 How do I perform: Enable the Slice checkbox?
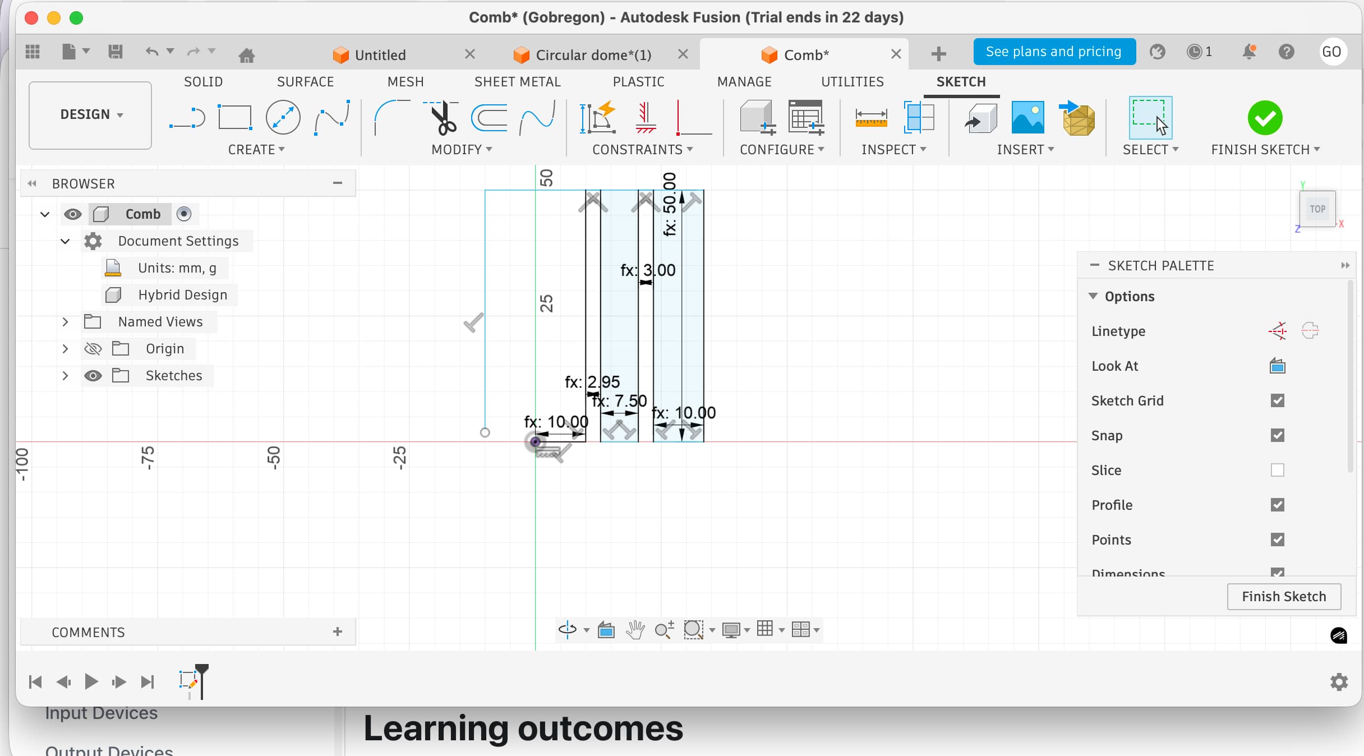[x=1277, y=471]
